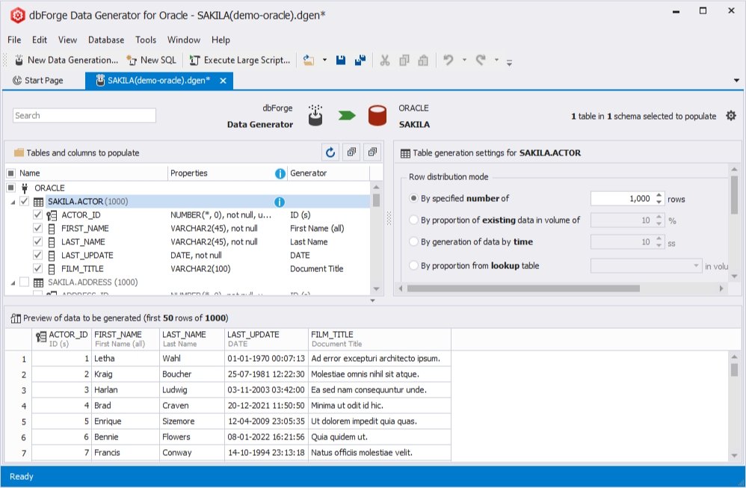Click the preview grid vertical scrollbar
Screen dimensions: 746x488
(x=734, y=370)
